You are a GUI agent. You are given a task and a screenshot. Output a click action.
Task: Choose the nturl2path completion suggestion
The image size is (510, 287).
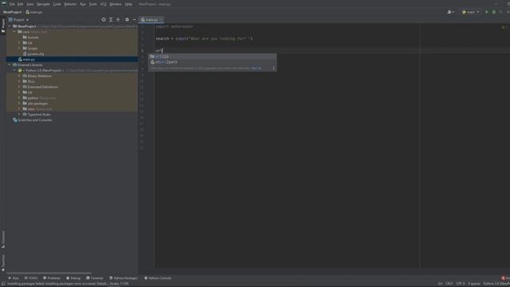point(213,62)
